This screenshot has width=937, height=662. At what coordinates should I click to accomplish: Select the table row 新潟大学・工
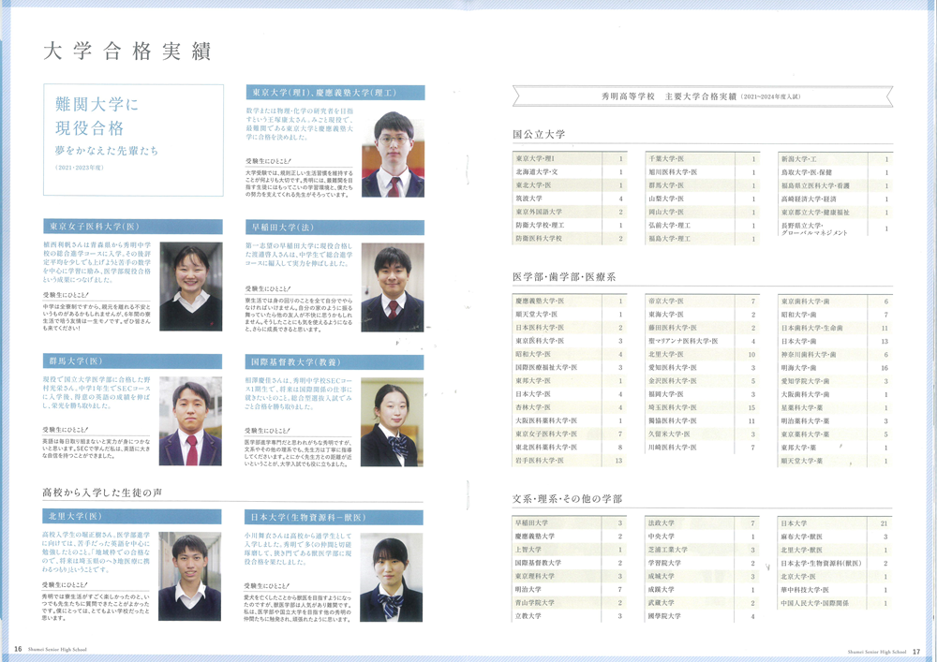click(x=836, y=159)
